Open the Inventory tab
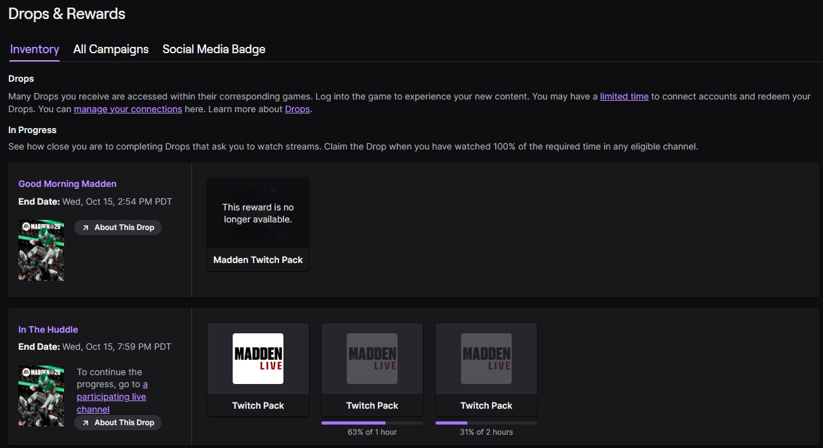 point(35,49)
